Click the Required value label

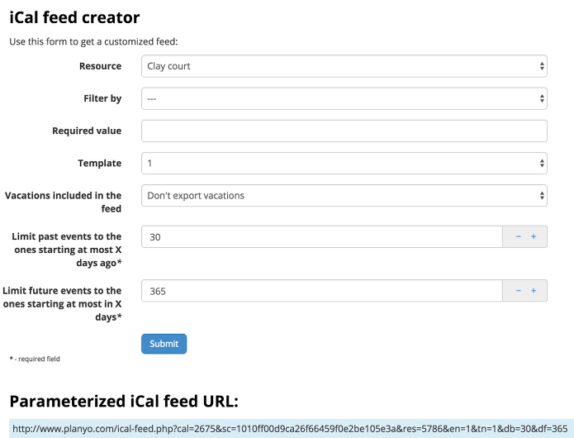[x=87, y=131]
